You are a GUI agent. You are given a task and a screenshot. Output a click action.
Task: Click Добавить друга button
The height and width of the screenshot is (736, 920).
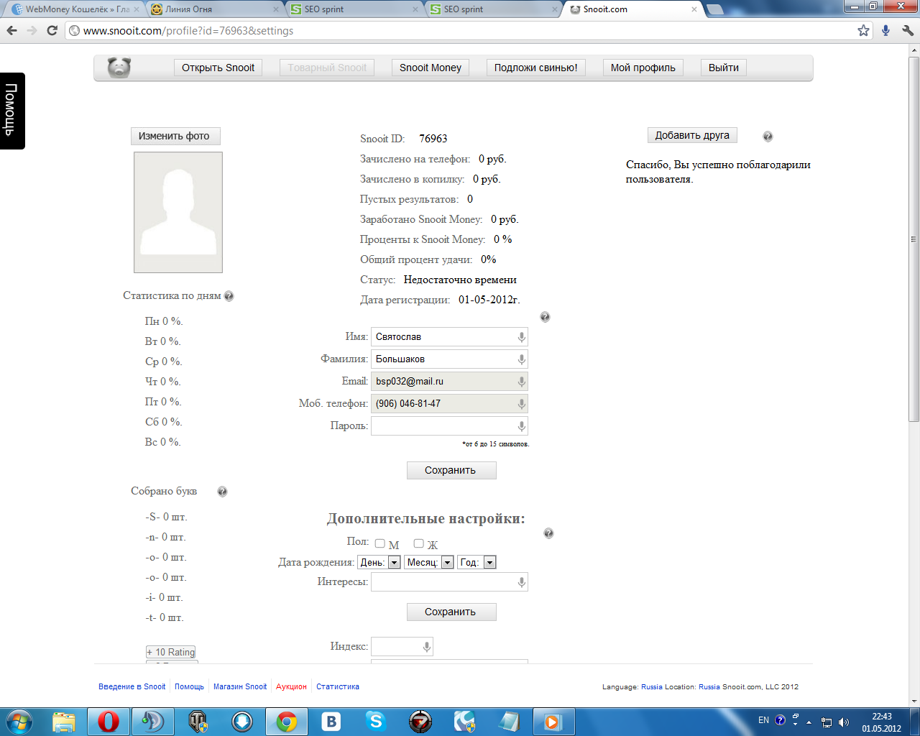(x=692, y=135)
